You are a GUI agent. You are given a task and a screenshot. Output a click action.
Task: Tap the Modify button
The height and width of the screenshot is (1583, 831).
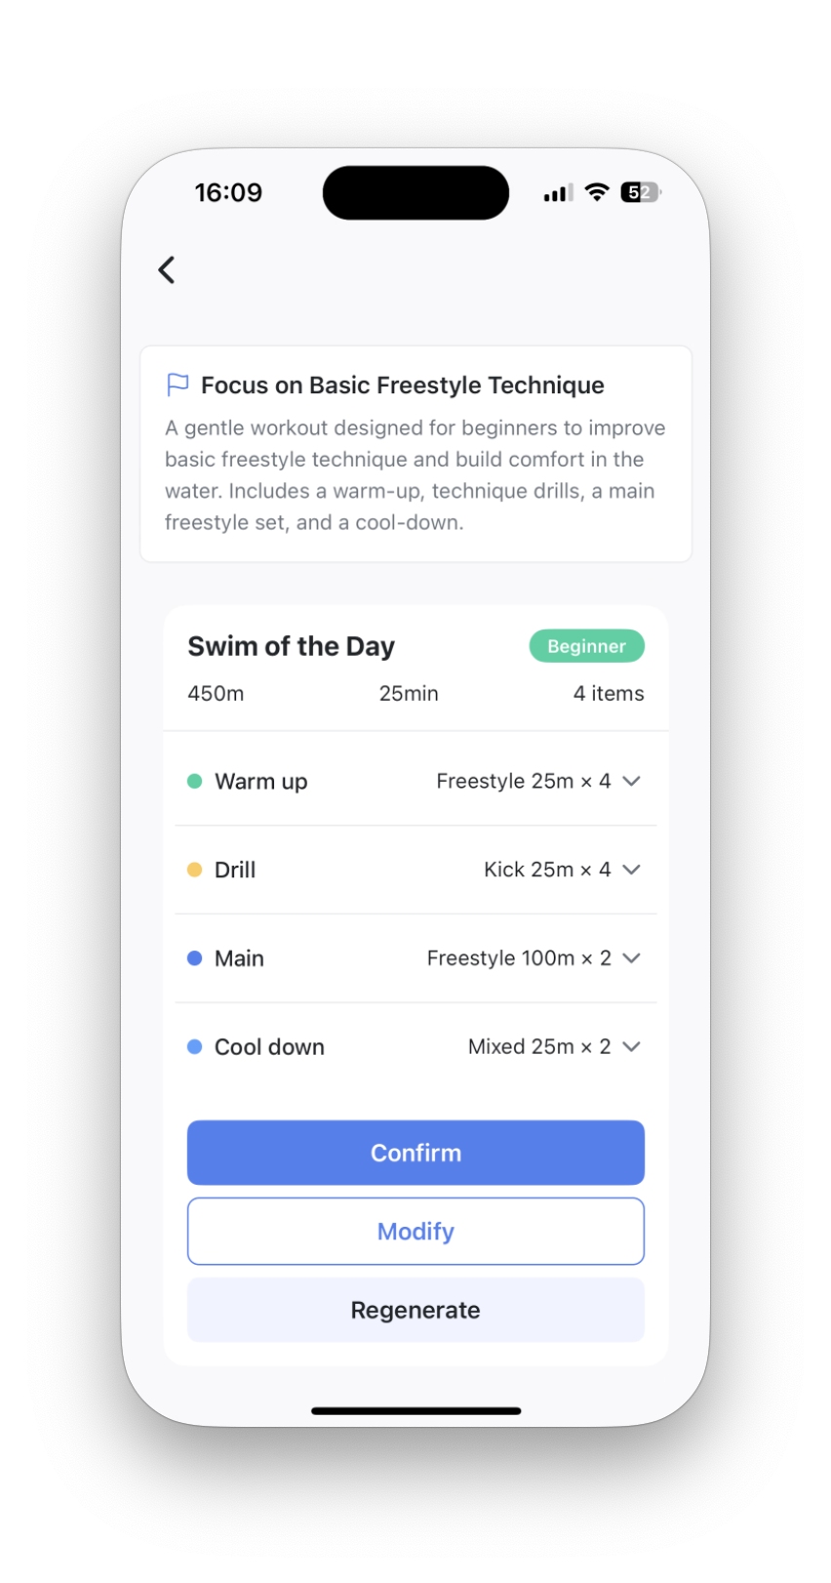[415, 1232]
